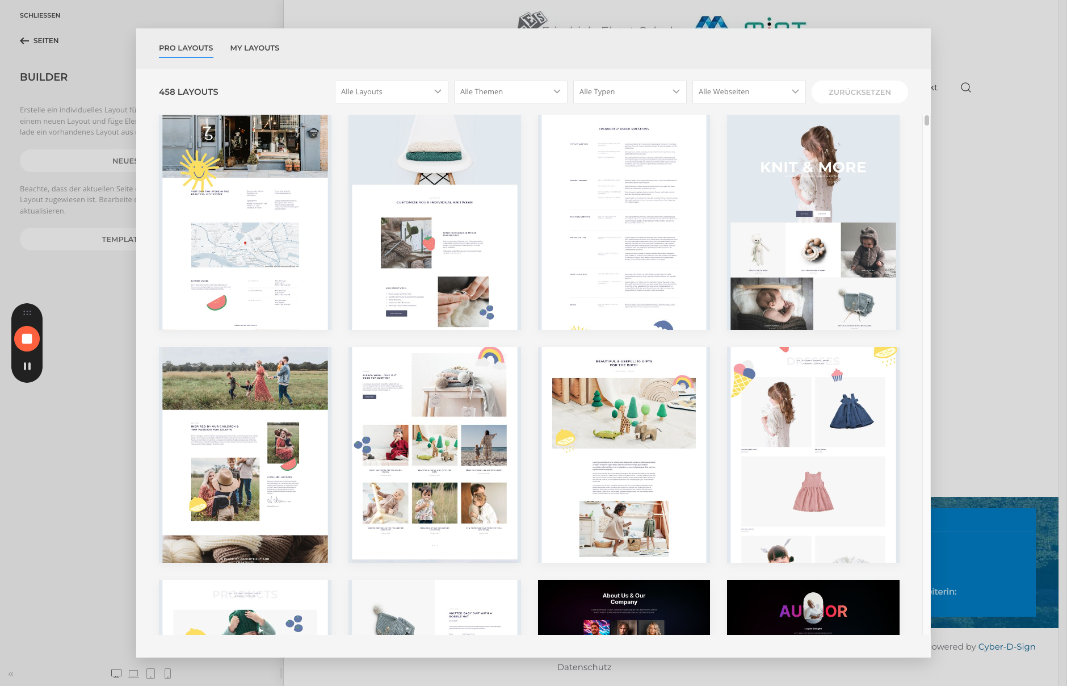Select the PRO LAYOUTS tab
The height and width of the screenshot is (686, 1067).
186,48
